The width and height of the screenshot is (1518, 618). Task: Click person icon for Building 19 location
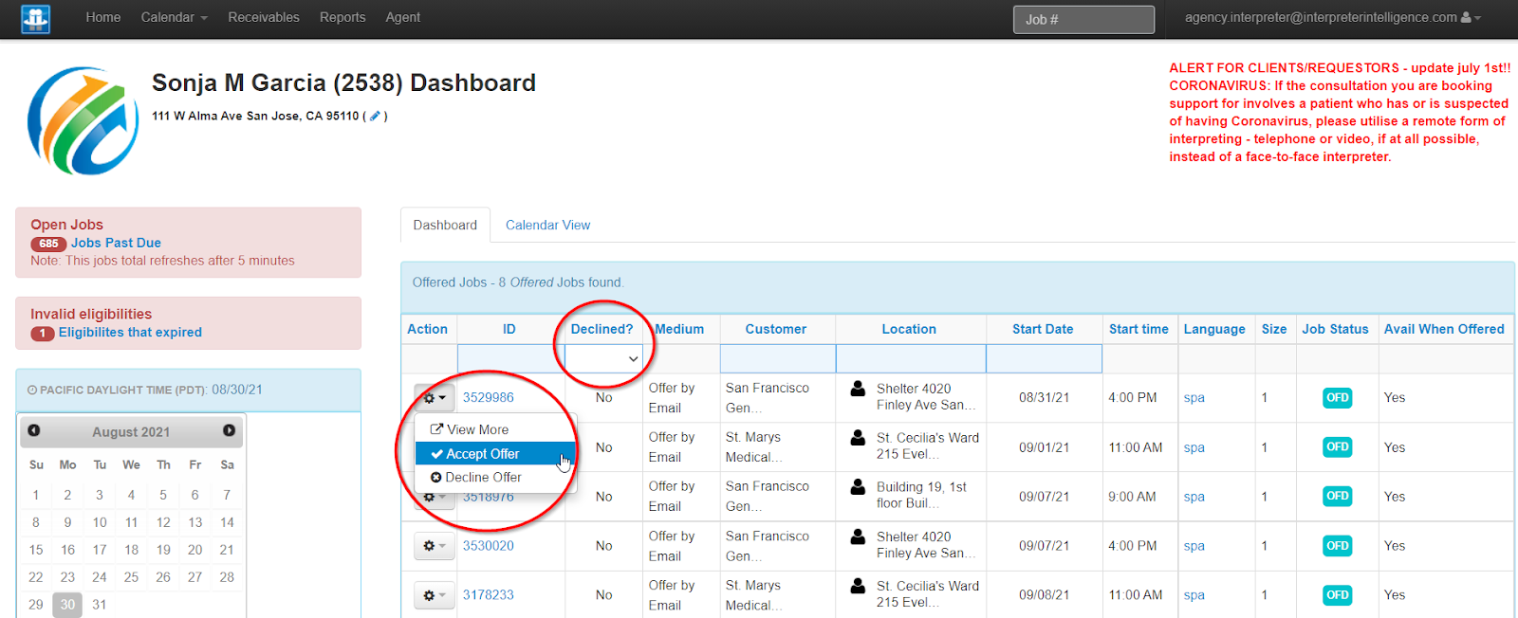point(858,487)
